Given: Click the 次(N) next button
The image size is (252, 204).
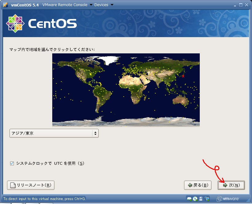Looking at the screenshot, I should pyautogui.click(x=231, y=185).
